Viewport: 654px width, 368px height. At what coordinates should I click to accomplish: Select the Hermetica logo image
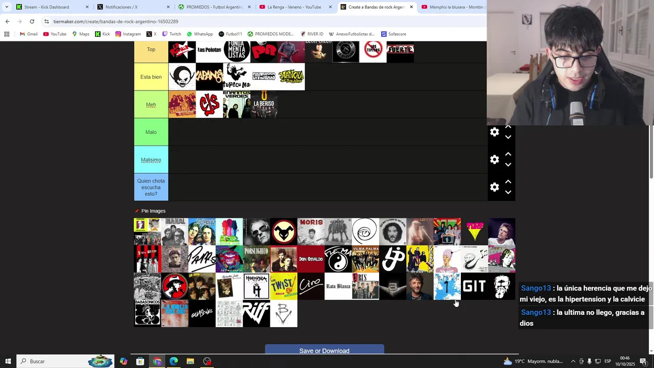[x=256, y=286]
